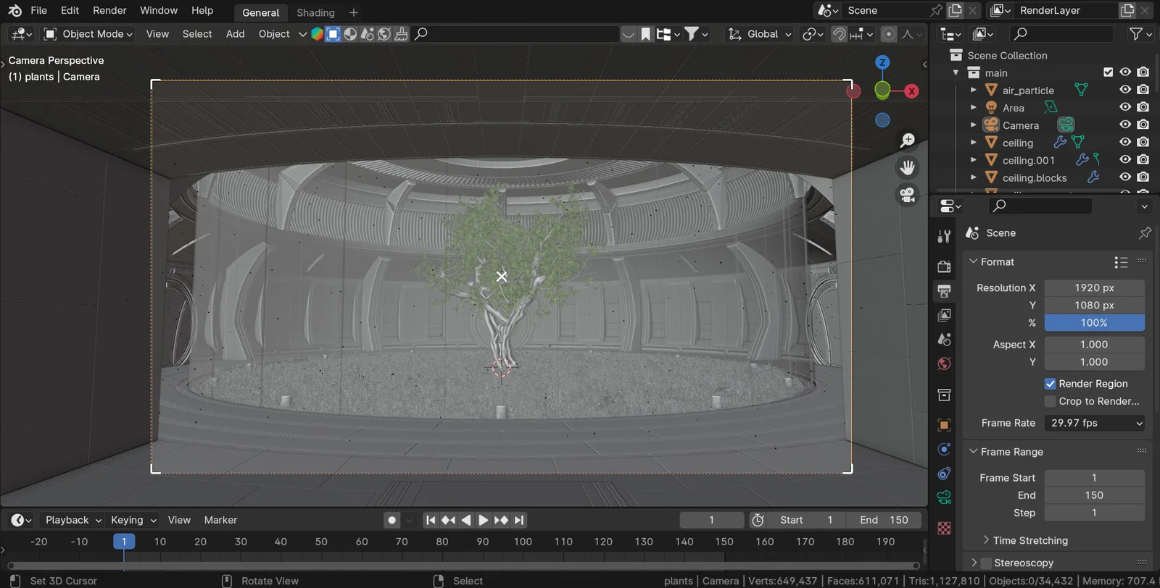Open the Add menu in the viewport header

click(235, 34)
